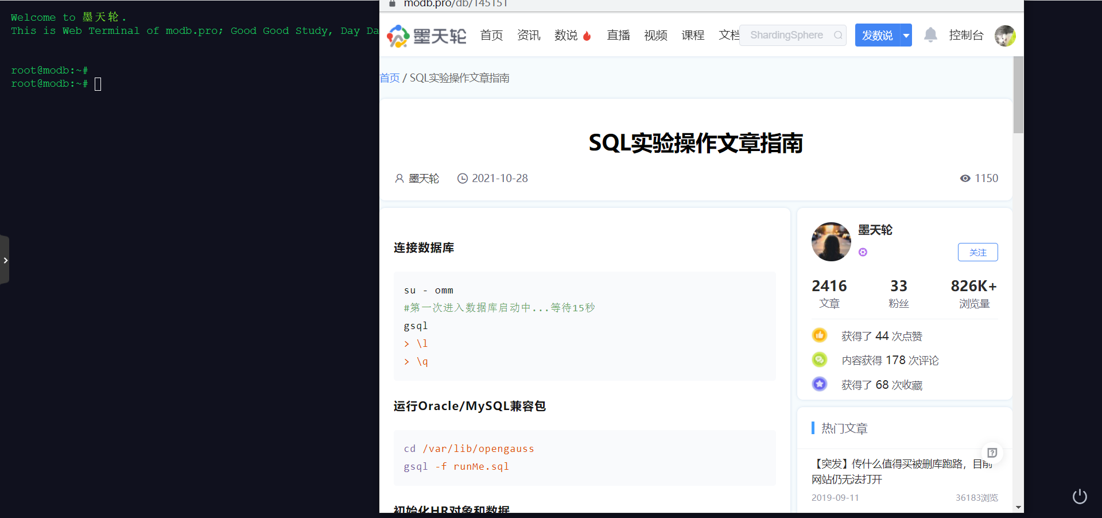Click the 首页 breadcrumb link
1102x518 pixels.
(x=389, y=78)
